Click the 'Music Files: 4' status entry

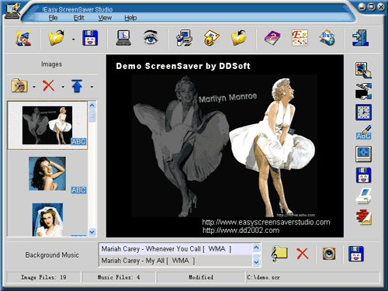point(119,277)
